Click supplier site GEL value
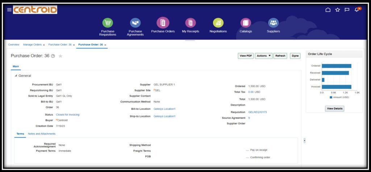The height and width of the screenshot is (172, 371). click(x=158, y=90)
